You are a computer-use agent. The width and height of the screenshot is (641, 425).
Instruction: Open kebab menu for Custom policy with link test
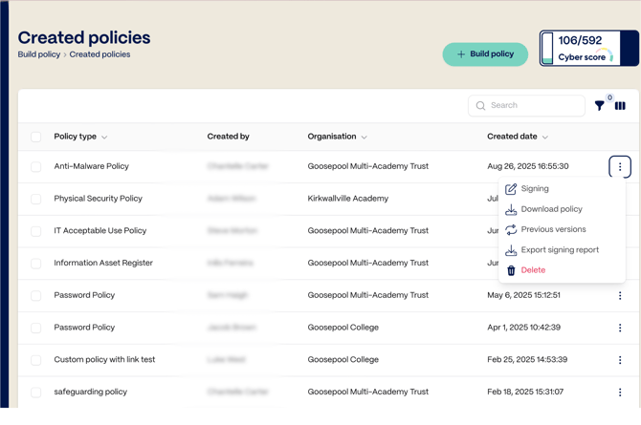click(620, 360)
